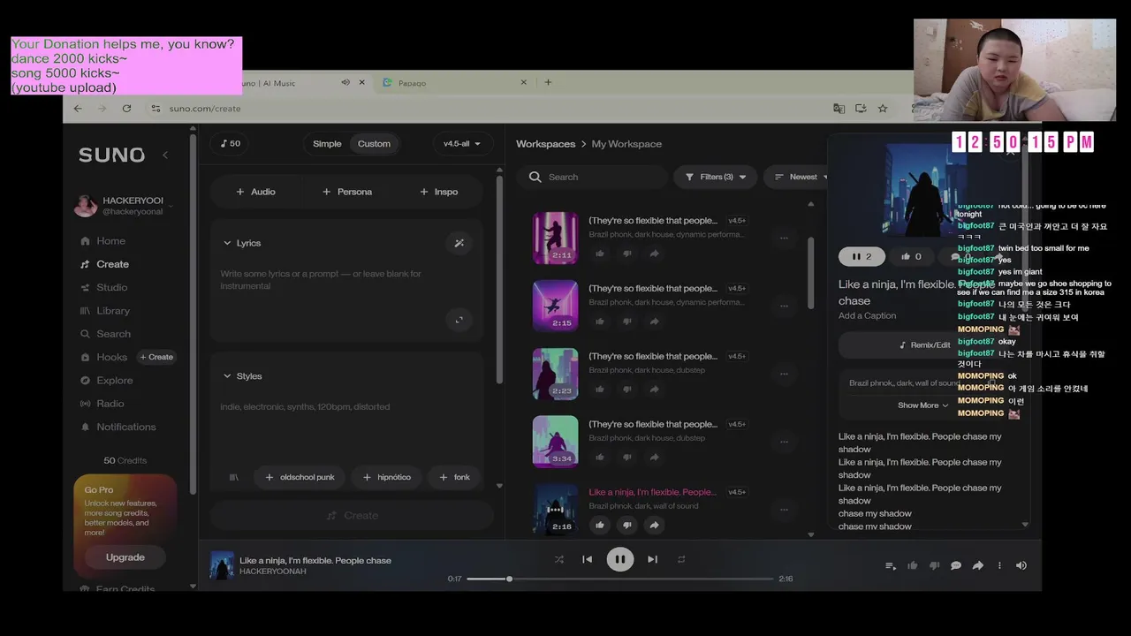The image size is (1131, 636).
Task: Open the style library icon beside oldschool punk
Action: coord(234,477)
